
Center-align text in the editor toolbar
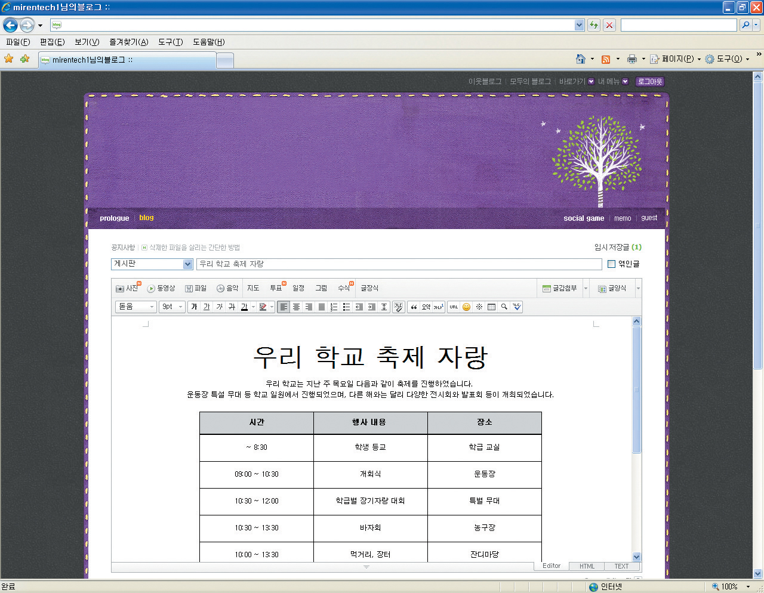coord(296,307)
